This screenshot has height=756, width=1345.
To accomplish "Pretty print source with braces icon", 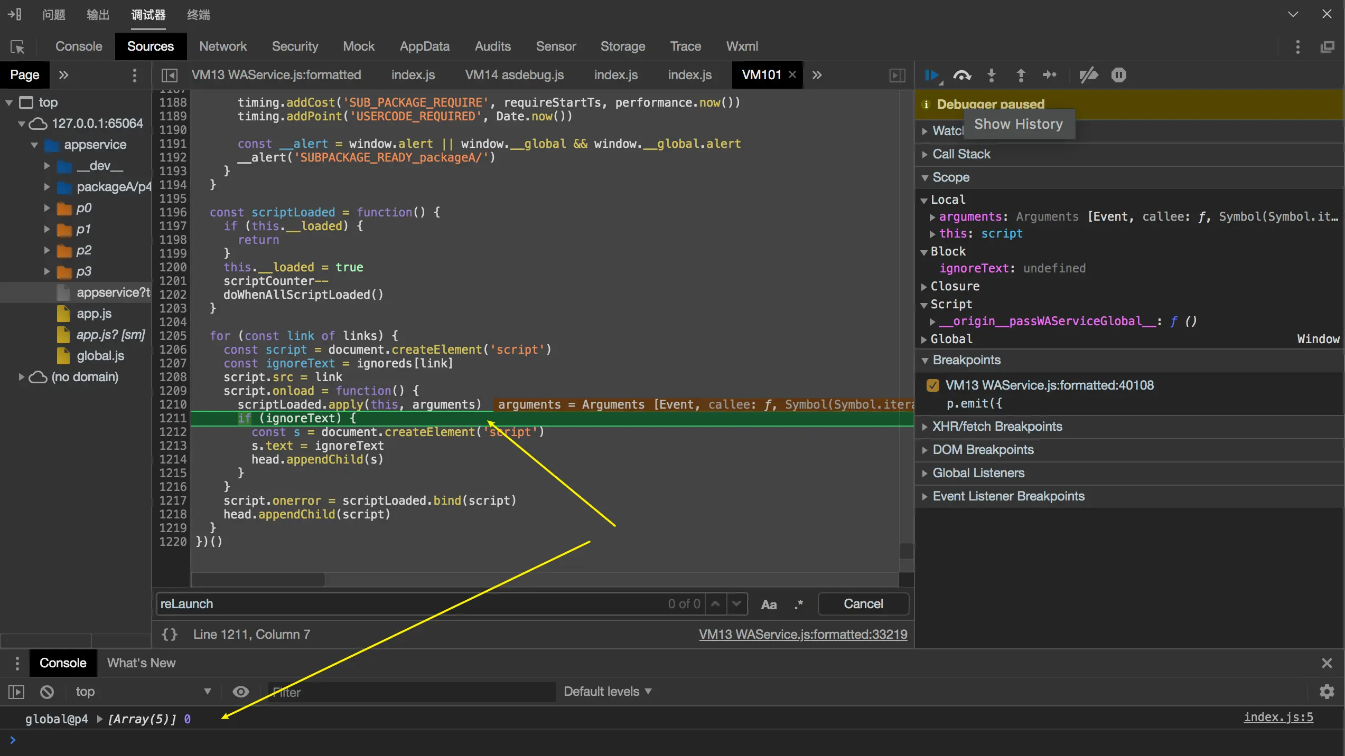I will click(x=170, y=634).
